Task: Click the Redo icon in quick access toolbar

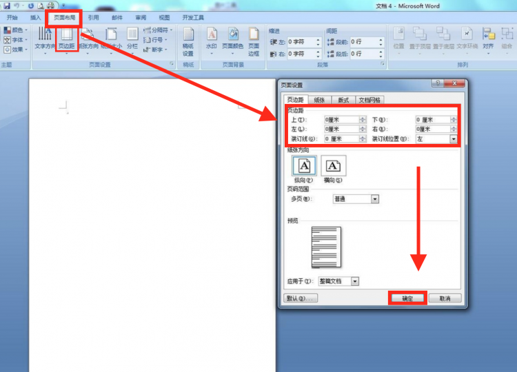Action: pyautogui.click(x=30, y=6)
